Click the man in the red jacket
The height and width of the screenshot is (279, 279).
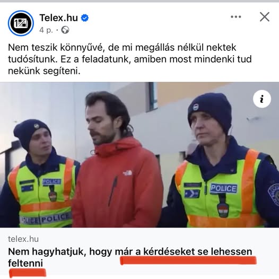(x=117, y=160)
